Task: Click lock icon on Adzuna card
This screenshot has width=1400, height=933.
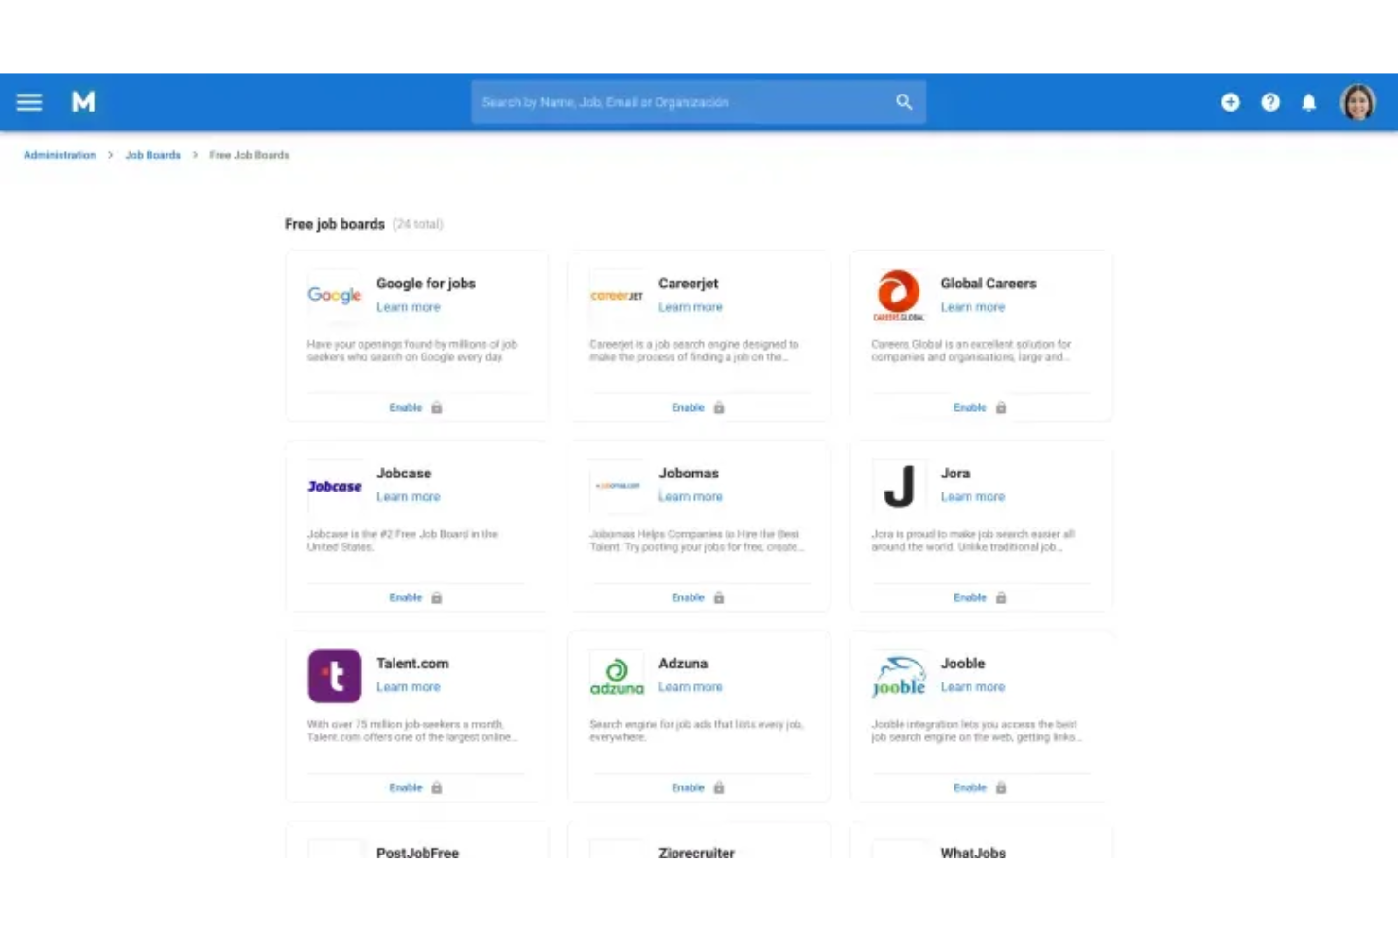Action: coord(719,788)
